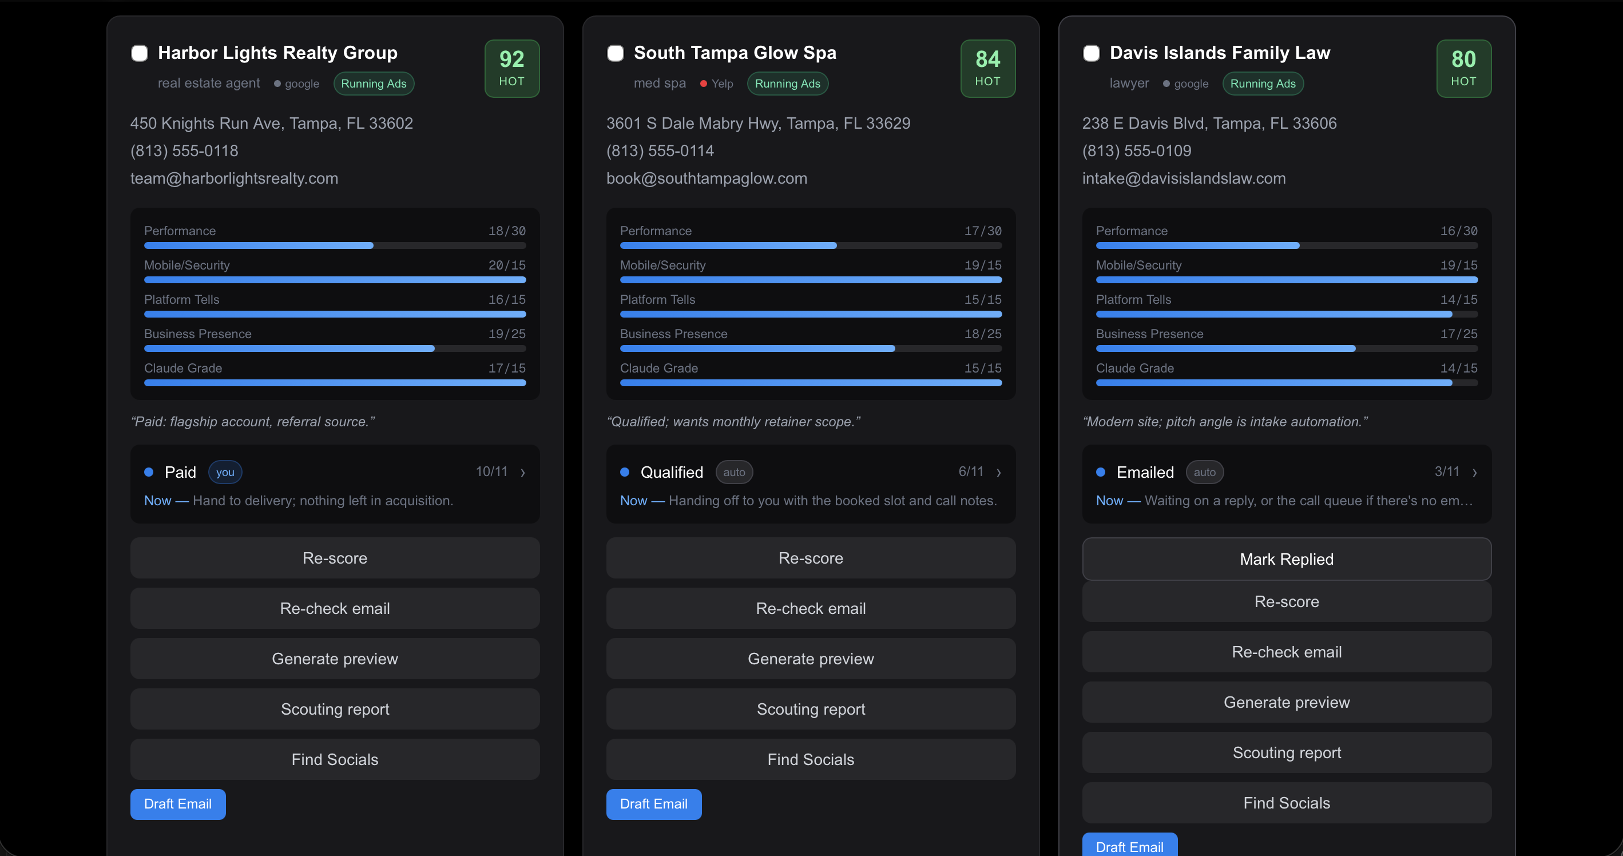1623x856 pixels.
Task: Click Running Ads tag on Harbor Lights
Action: [374, 84]
